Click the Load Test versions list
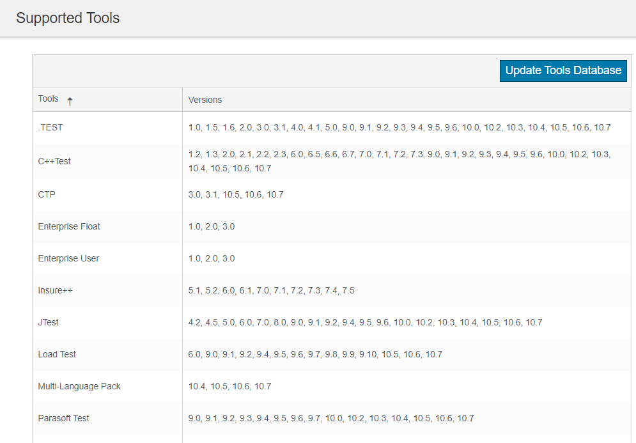Screen dimensions: 636x443 pos(315,354)
